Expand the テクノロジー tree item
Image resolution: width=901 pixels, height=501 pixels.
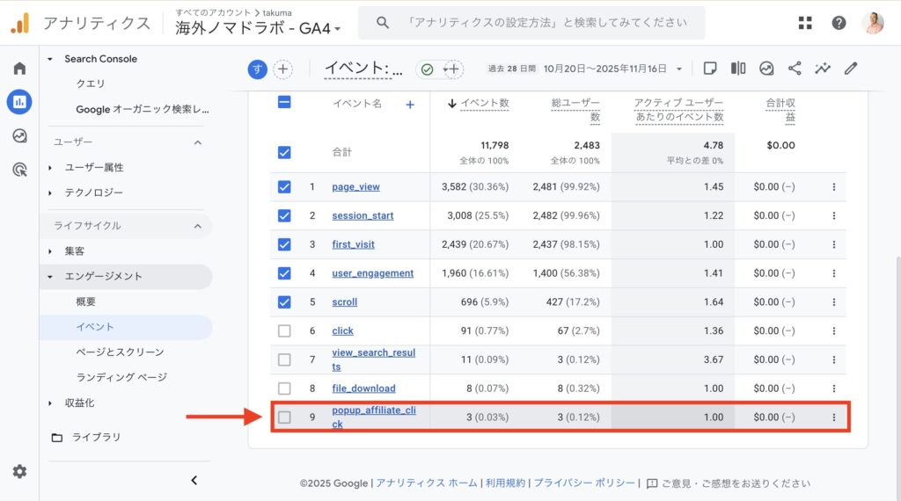pos(50,192)
